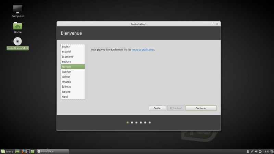Click the Continuer button
The height and width of the screenshot is (154, 274).
pyautogui.click(x=201, y=108)
